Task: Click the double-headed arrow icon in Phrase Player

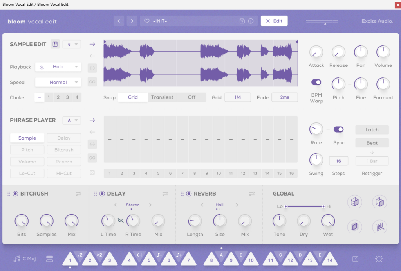Action: click(x=92, y=144)
